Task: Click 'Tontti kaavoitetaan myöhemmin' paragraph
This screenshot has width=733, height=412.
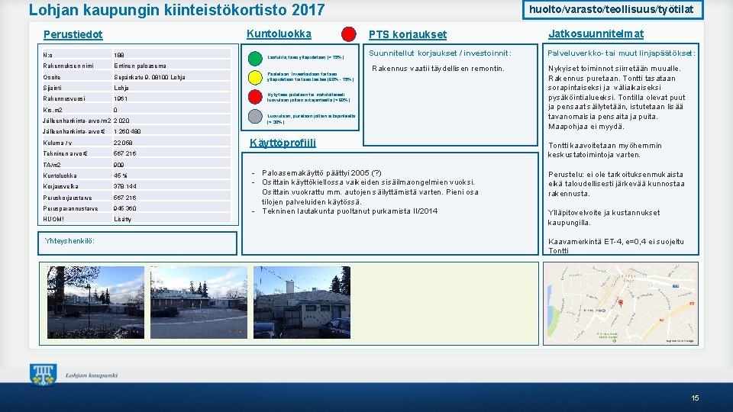Action: pos(605,150)
